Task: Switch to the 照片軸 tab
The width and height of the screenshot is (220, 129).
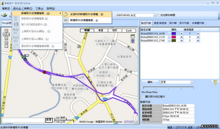Action: point(173,23)
